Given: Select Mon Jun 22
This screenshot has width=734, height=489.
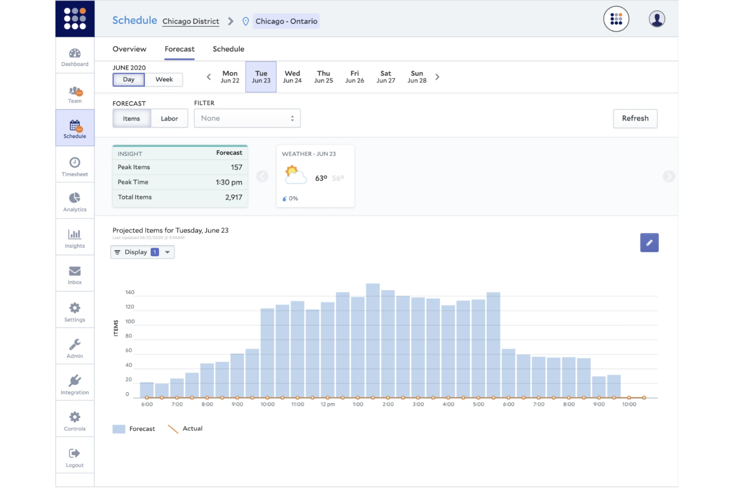Looking at the screenshot, I should point(230,77).
